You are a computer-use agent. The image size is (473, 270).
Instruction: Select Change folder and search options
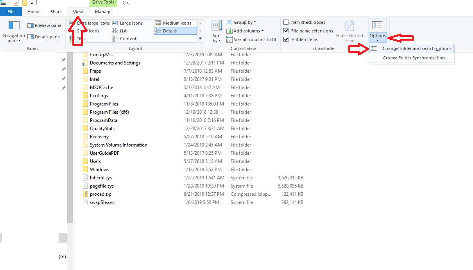click(417, 48)
